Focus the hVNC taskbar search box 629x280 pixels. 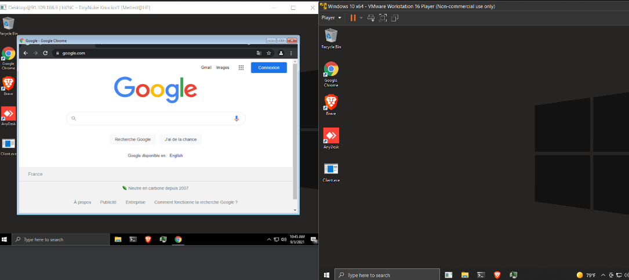tap(60, 239)
